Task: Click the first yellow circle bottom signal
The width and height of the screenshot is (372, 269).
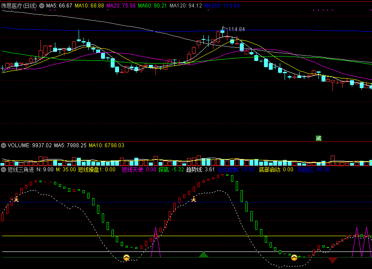Action: pos(126,258)
